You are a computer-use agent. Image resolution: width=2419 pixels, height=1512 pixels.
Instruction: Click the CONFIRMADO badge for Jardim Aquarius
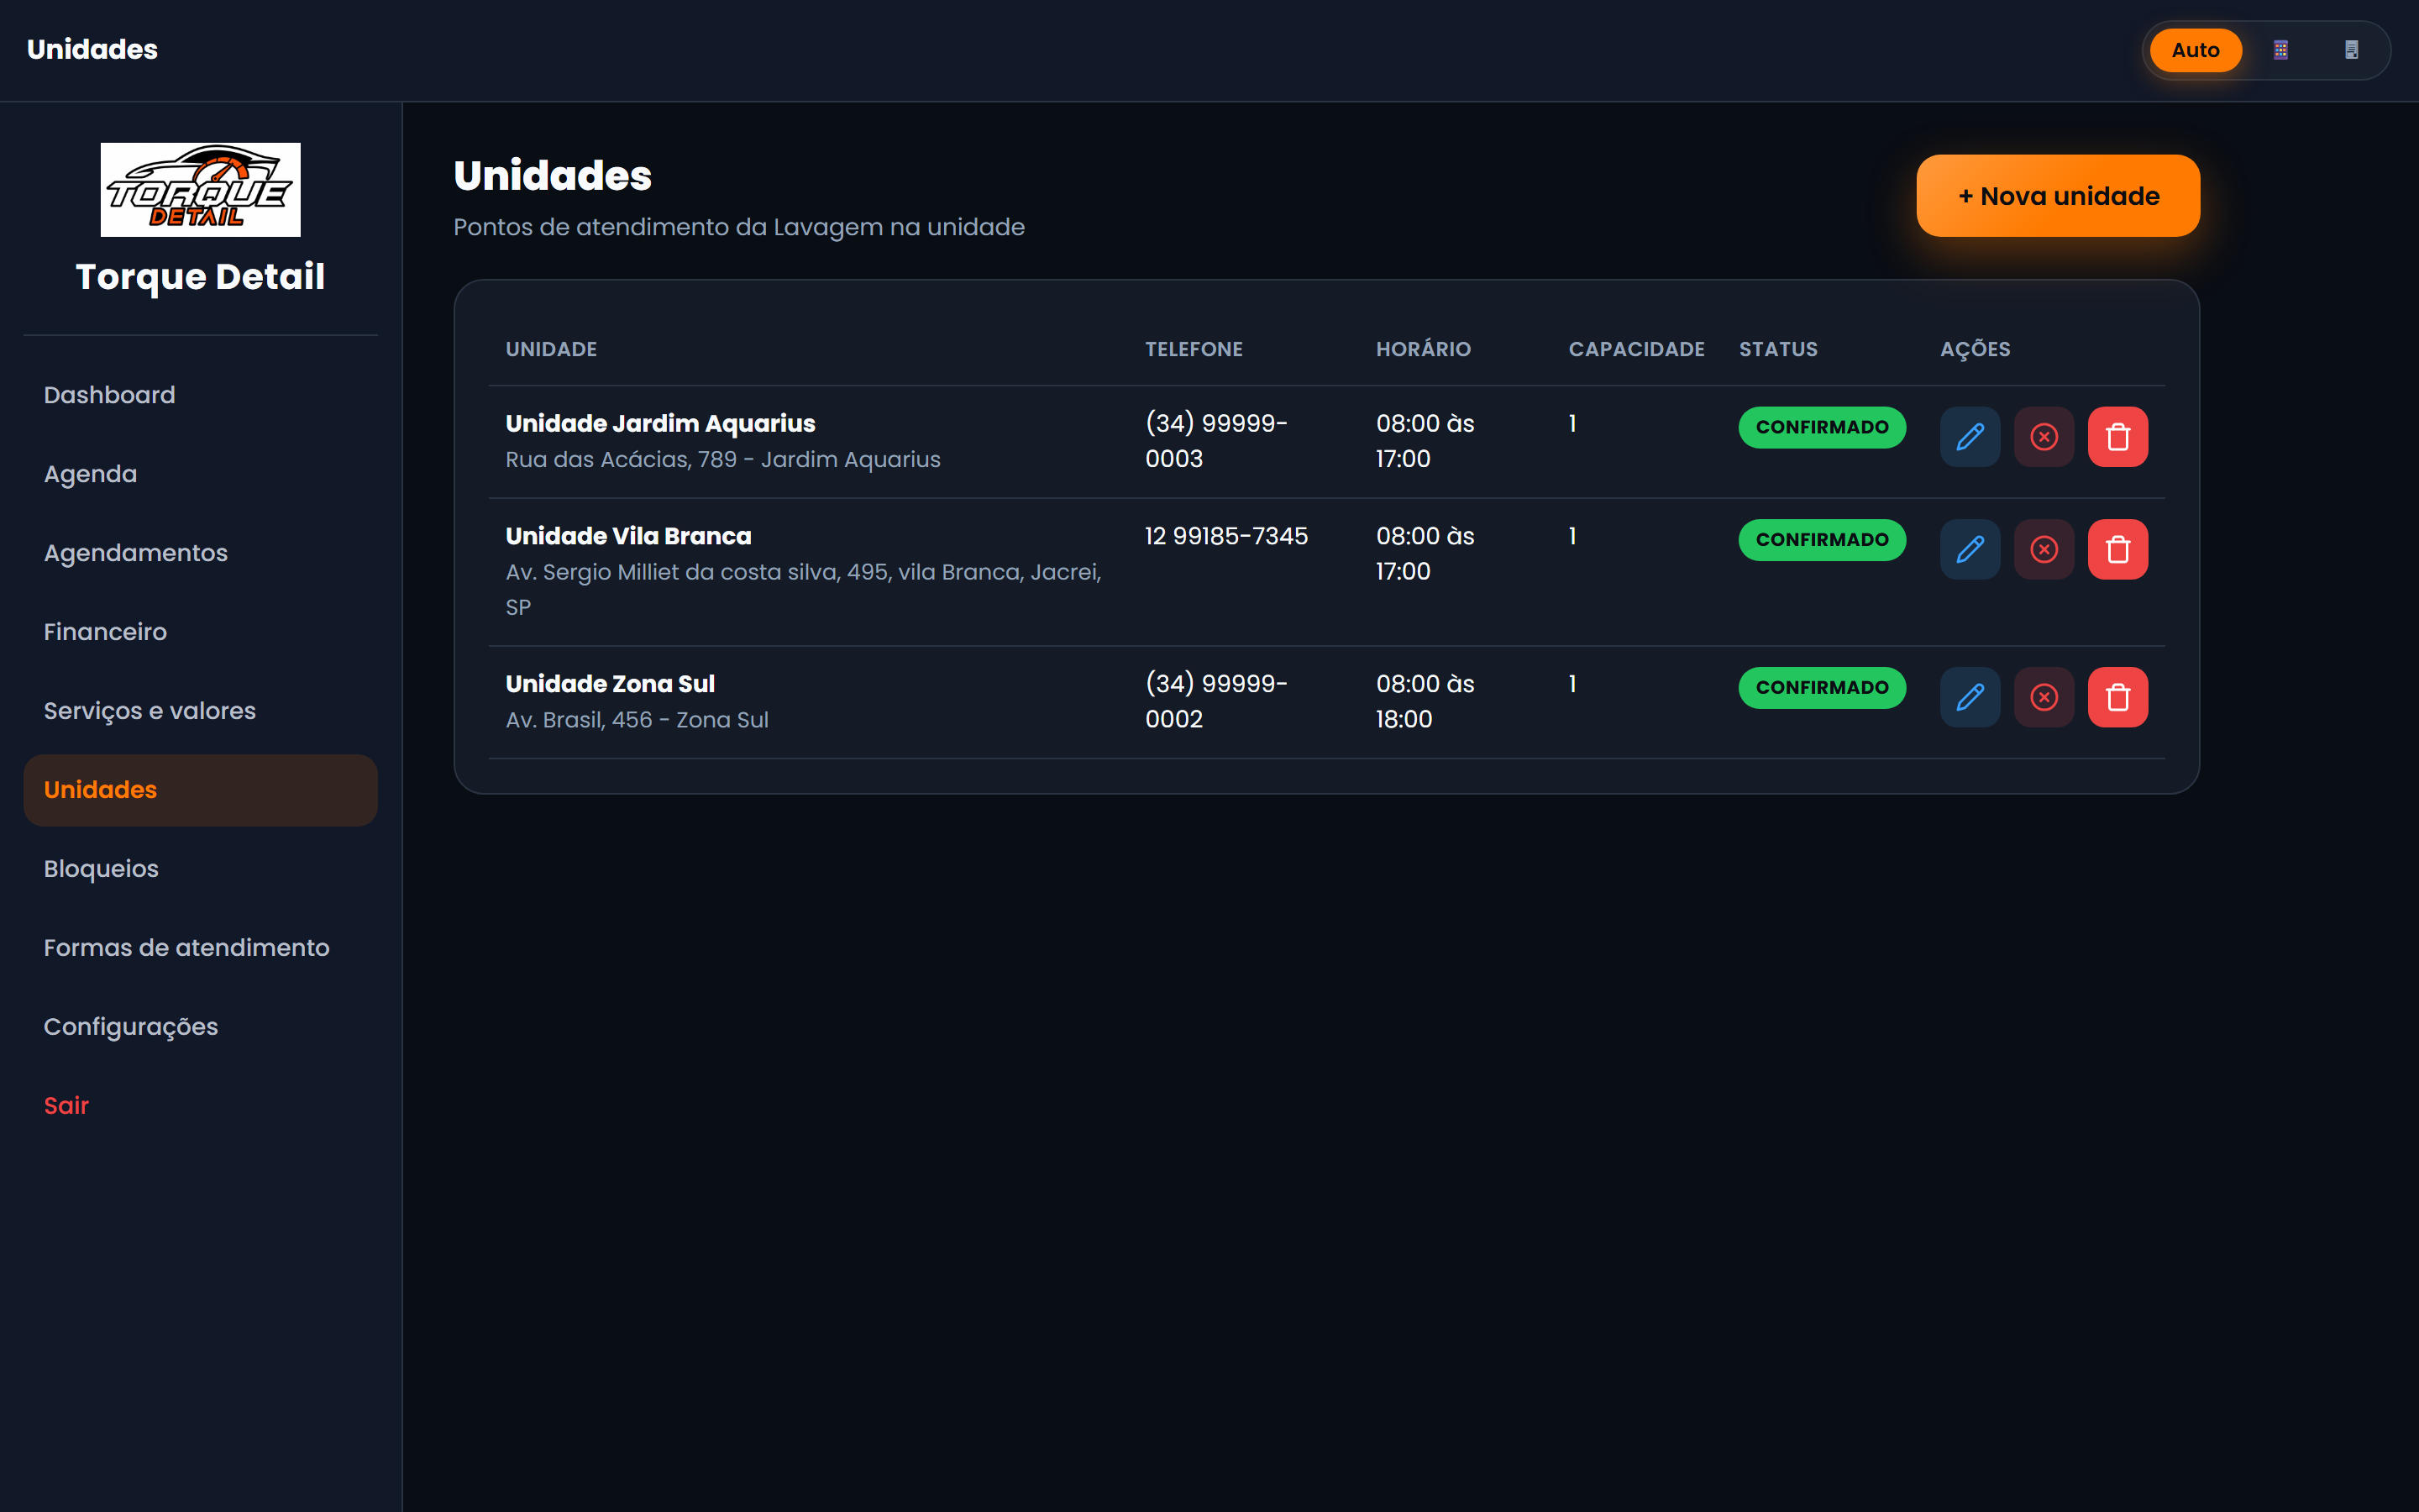tap(1821, 427)
